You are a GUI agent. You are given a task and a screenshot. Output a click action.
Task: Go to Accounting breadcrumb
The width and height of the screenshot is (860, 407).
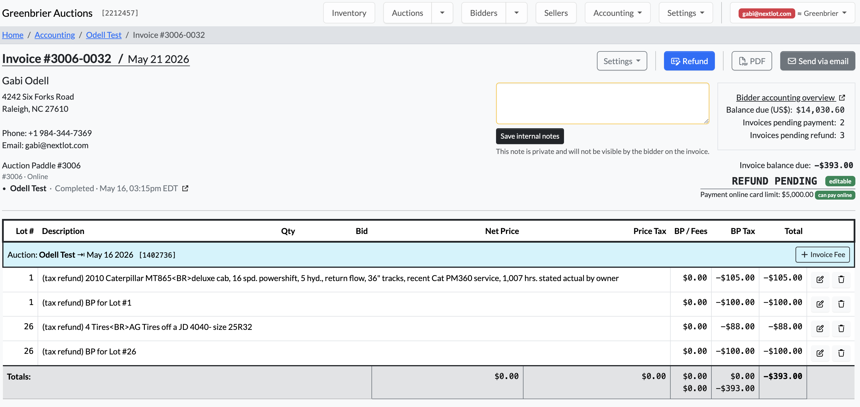click(x=55, y=35)
